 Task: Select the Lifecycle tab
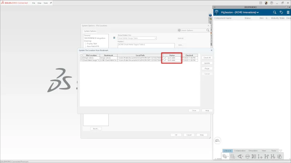coord(228,151)
